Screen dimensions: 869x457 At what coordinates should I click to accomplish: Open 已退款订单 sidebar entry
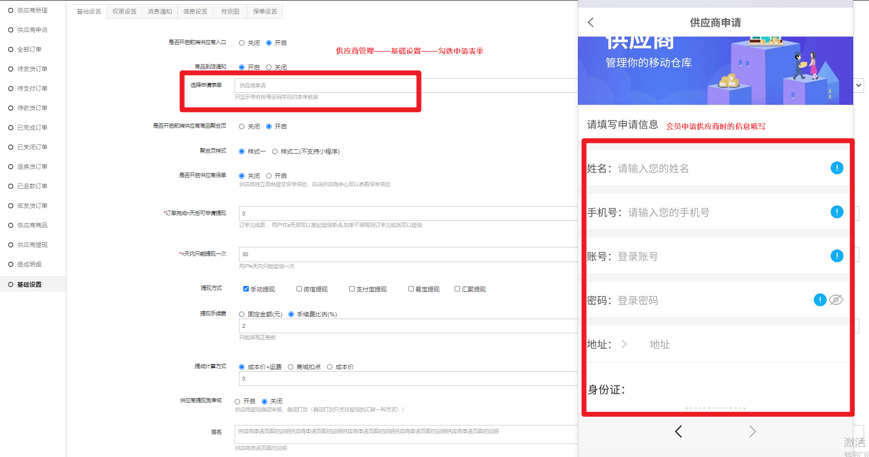32,186
